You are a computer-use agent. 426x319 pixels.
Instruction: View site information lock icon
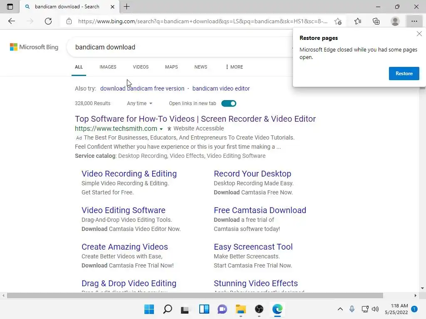(x=69, y=21)
